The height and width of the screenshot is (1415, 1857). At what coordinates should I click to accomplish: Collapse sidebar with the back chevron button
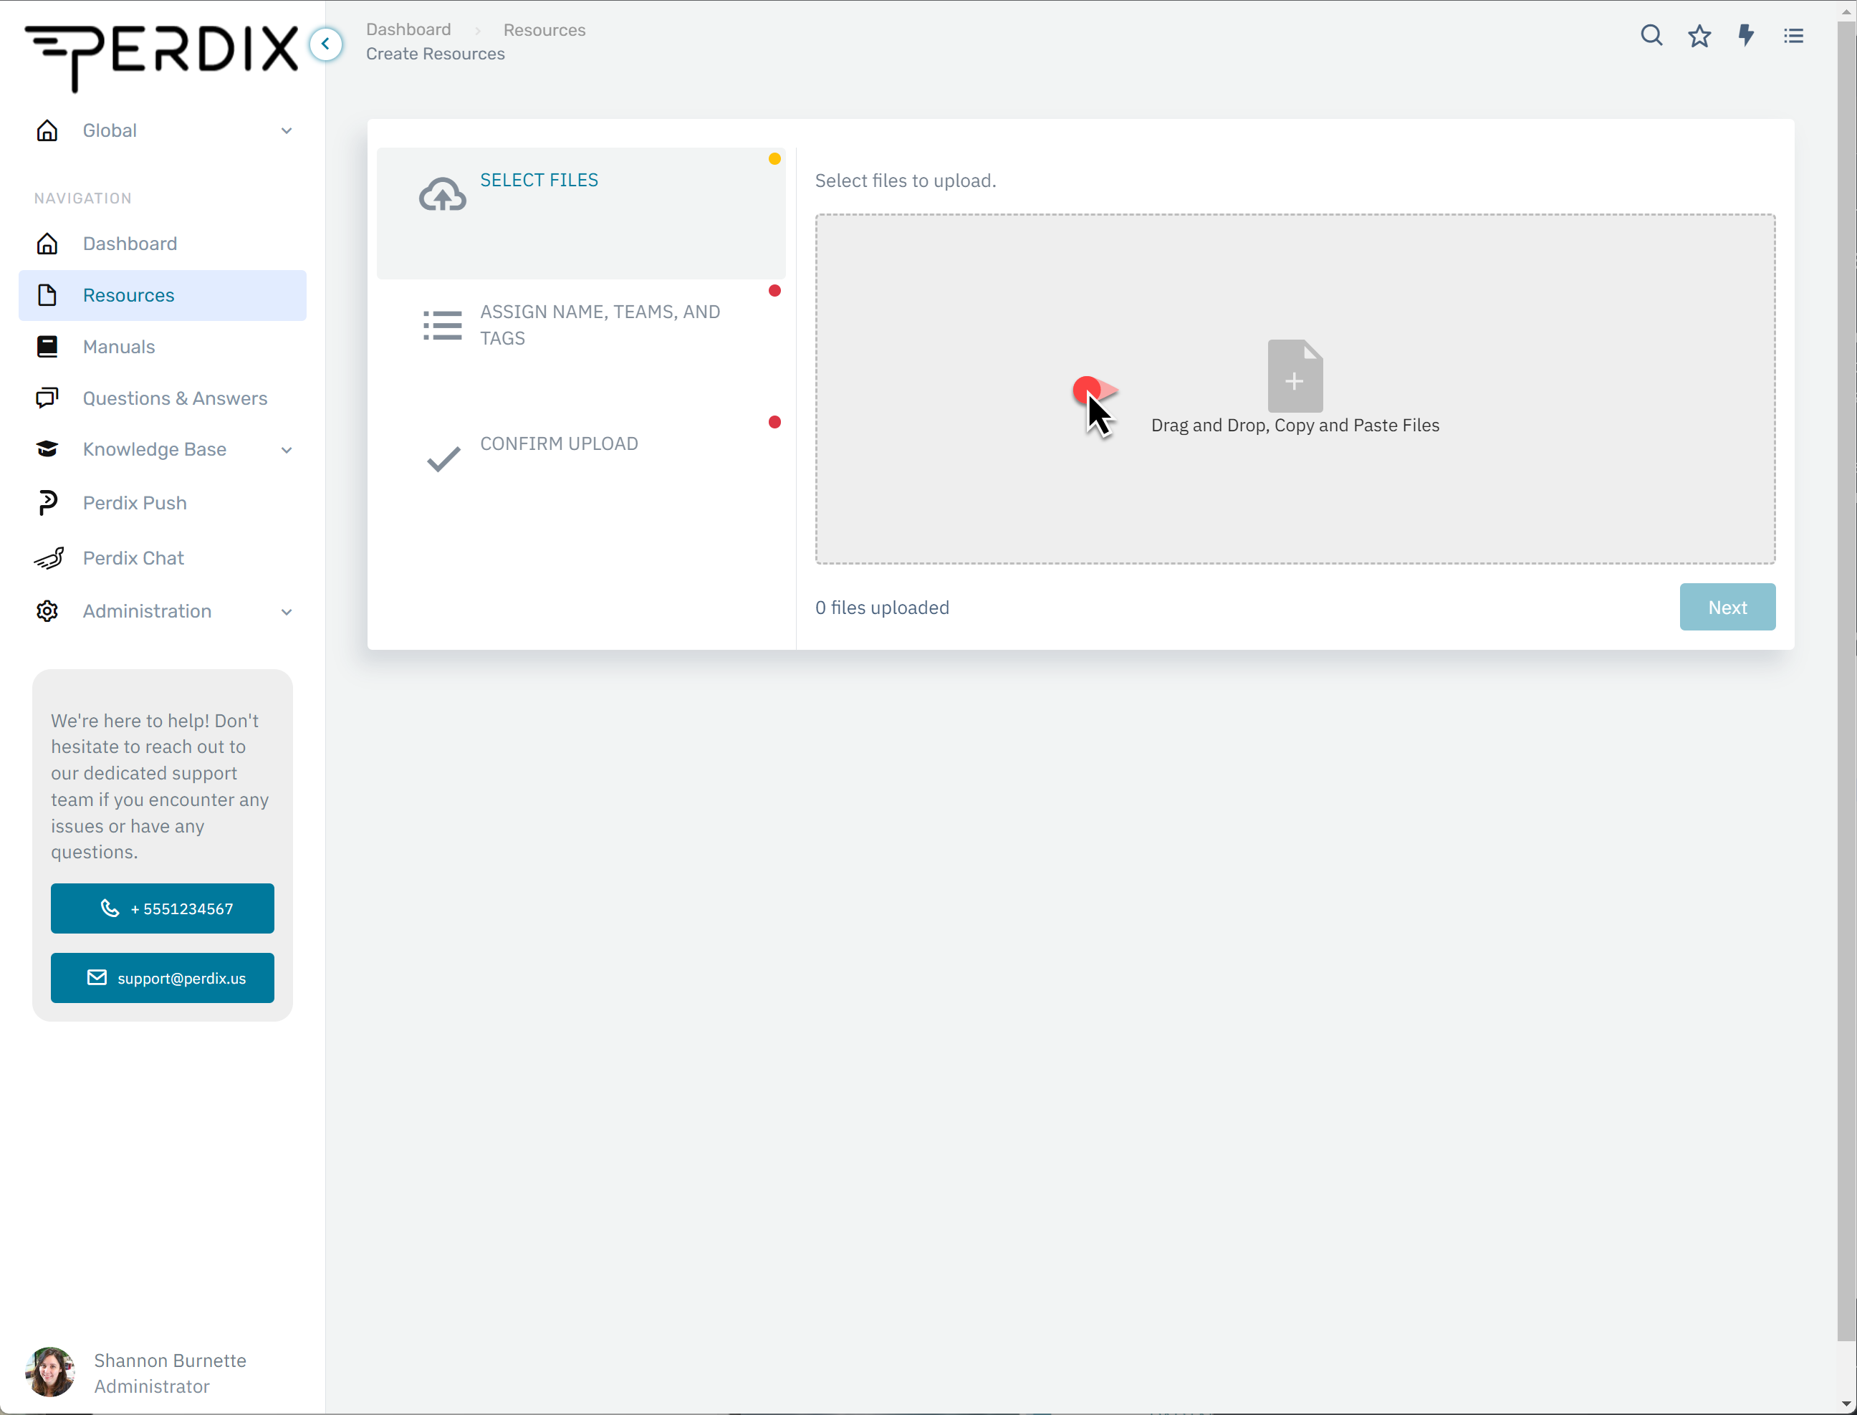326,44
